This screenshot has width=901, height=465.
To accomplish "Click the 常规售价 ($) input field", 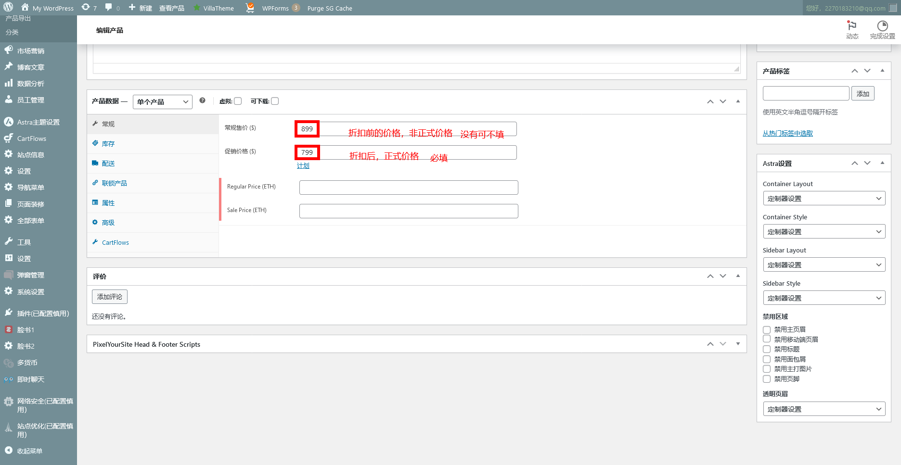I will [406, 129].
